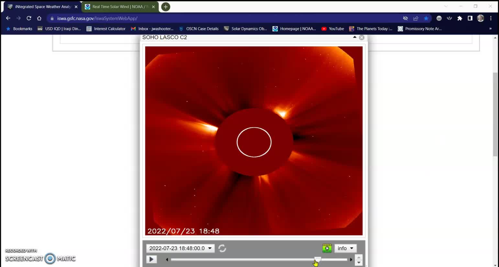Viewport: 499px width, 267px height.
Task: Open the Chrome three-dot menu
Action: [x=491, y=18]
